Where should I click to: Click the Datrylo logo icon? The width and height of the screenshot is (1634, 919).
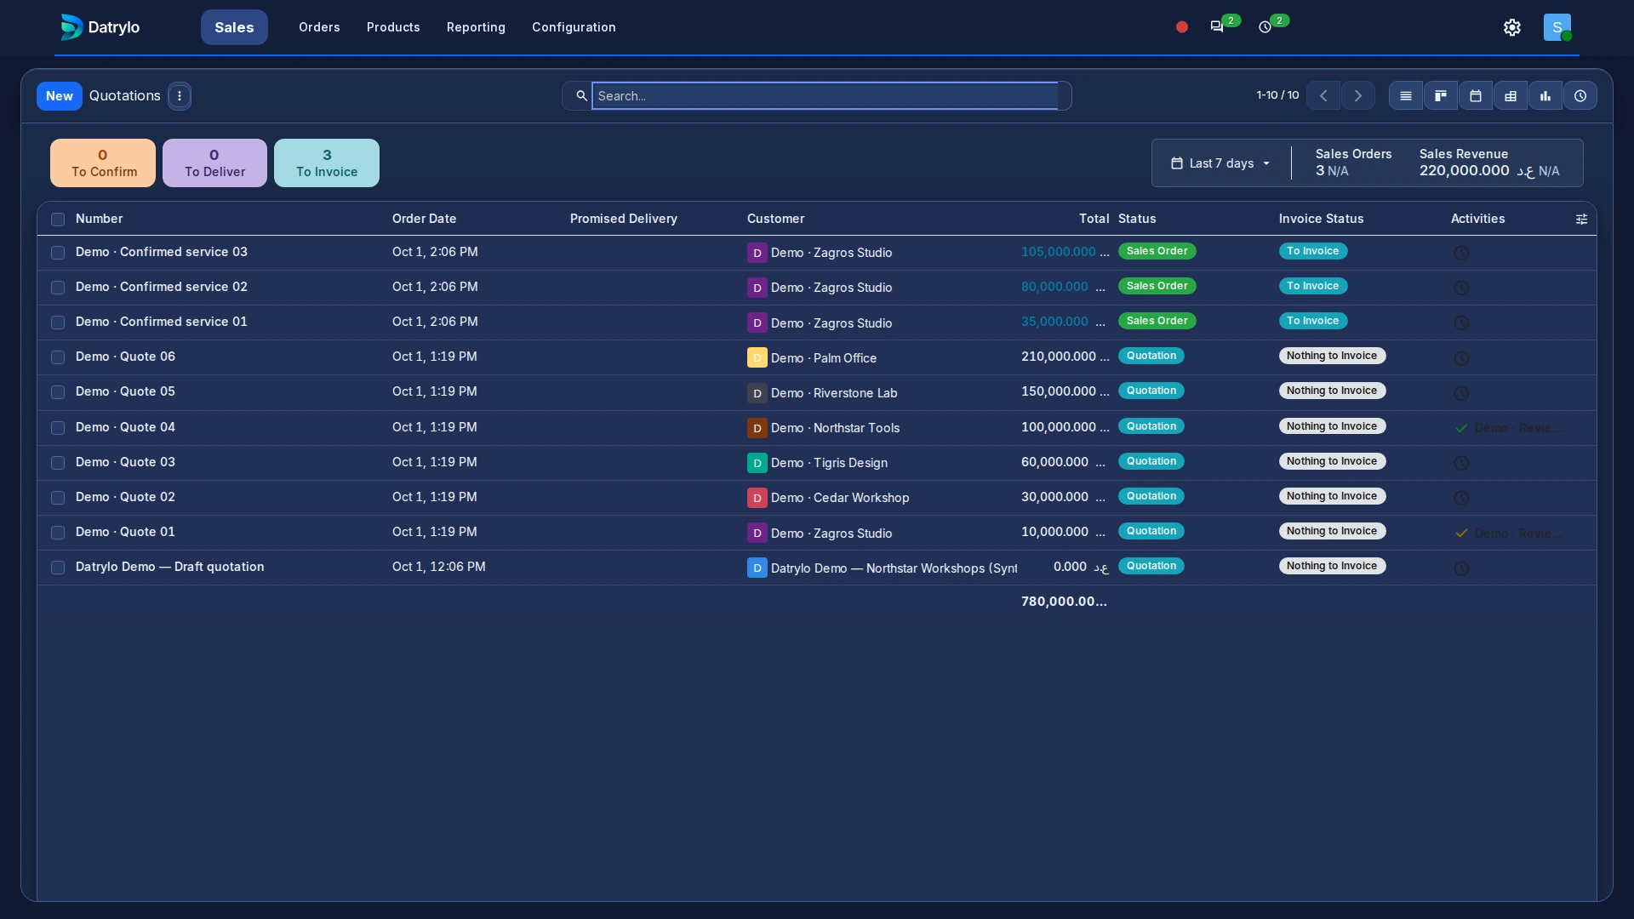71,27
